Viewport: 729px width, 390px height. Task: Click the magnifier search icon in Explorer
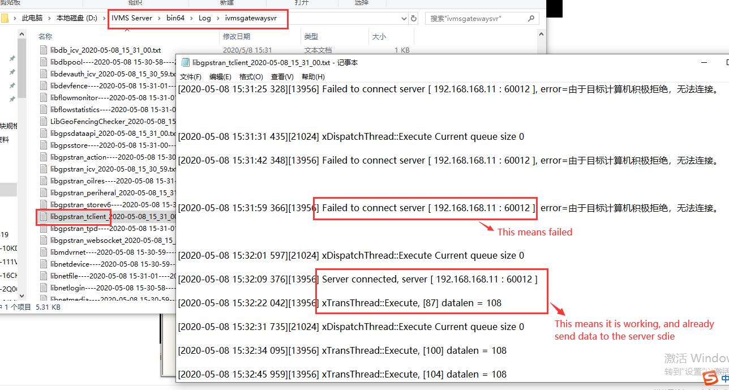(531, 18)
